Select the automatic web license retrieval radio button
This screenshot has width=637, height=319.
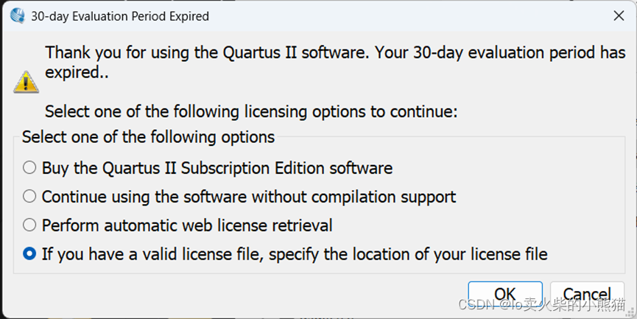pyautogui.click(x=29, y=225)
